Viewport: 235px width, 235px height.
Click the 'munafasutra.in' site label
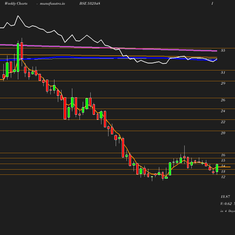[x=52, y=4]
